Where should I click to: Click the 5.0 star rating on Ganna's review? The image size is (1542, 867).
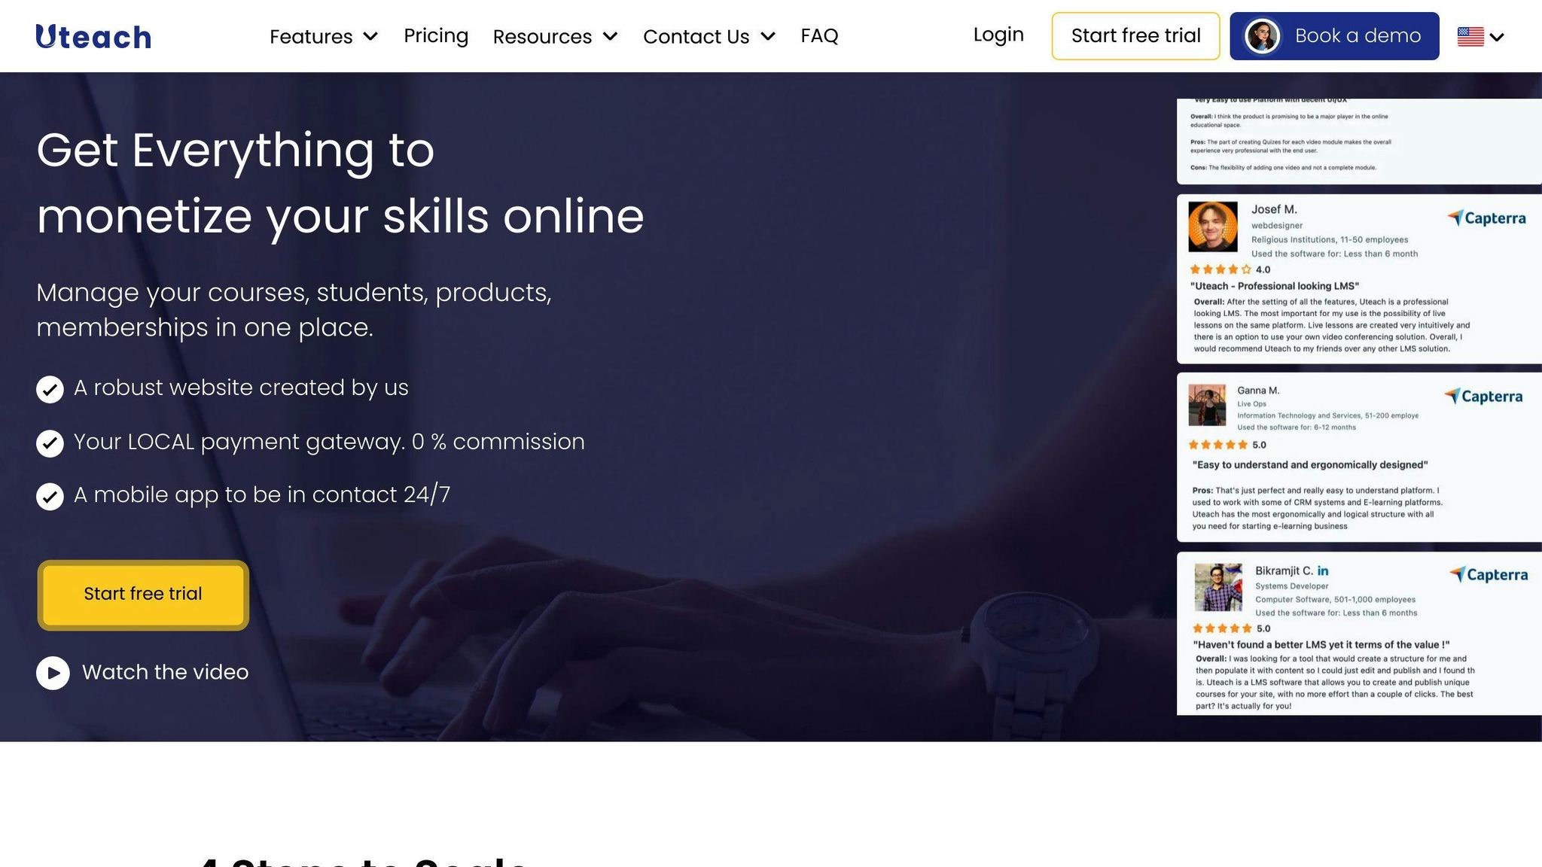(x=1227, y=445)
